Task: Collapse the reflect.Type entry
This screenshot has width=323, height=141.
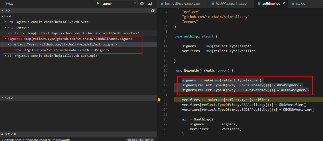Action: click(8, 44)
